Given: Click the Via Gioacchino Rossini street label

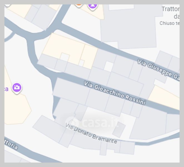Looking at the screenshot, I should click(x=115, y=93).
